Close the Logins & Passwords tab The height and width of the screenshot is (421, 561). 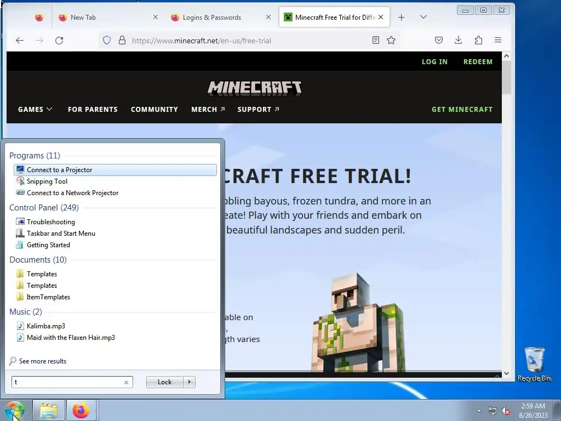(x=268, y=17)
